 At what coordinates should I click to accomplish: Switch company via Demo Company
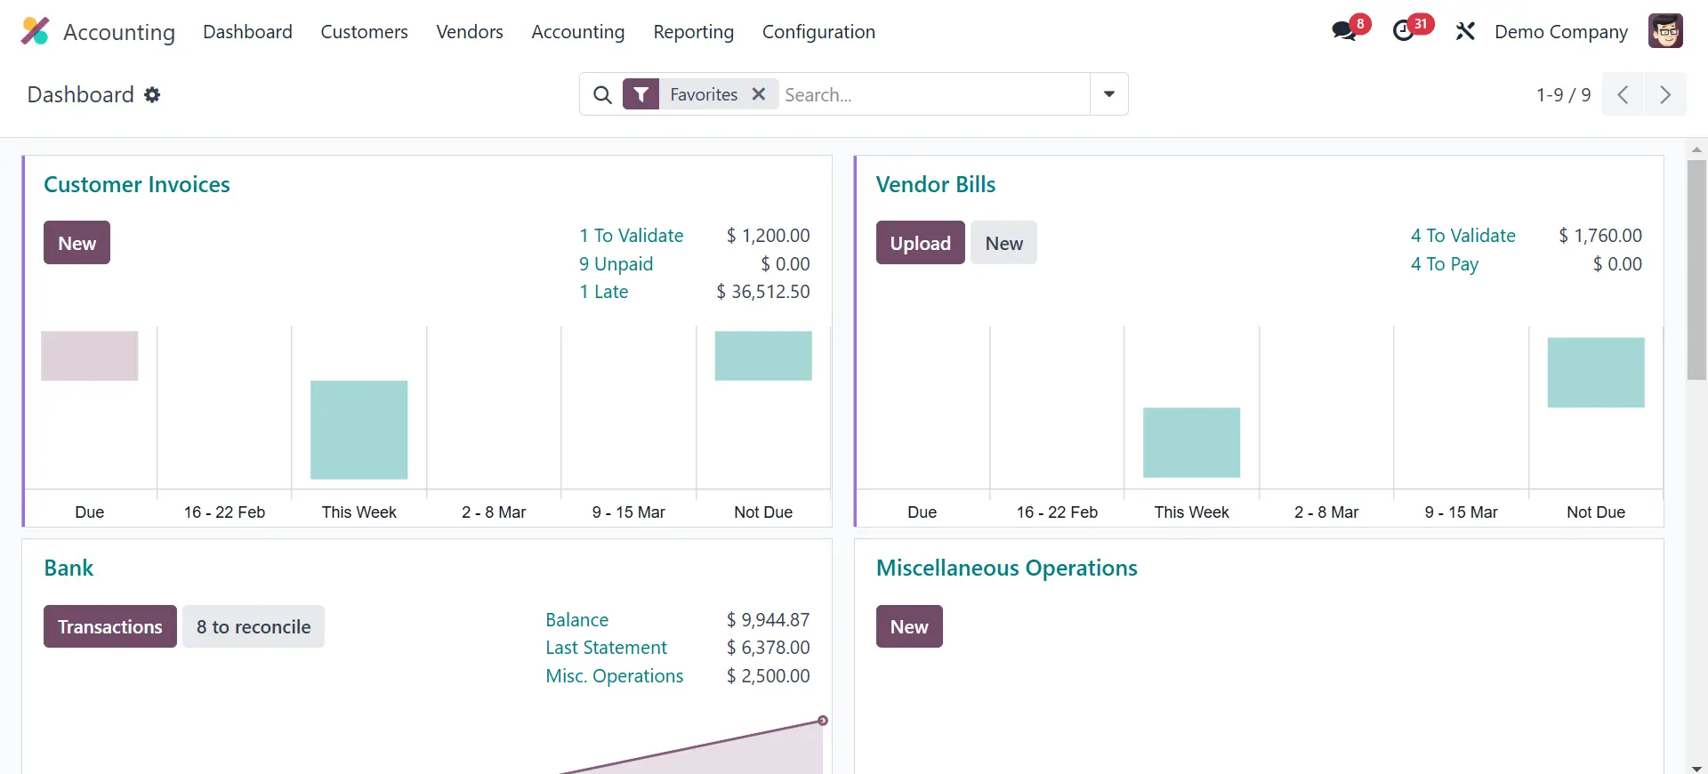click(1561, 32)
